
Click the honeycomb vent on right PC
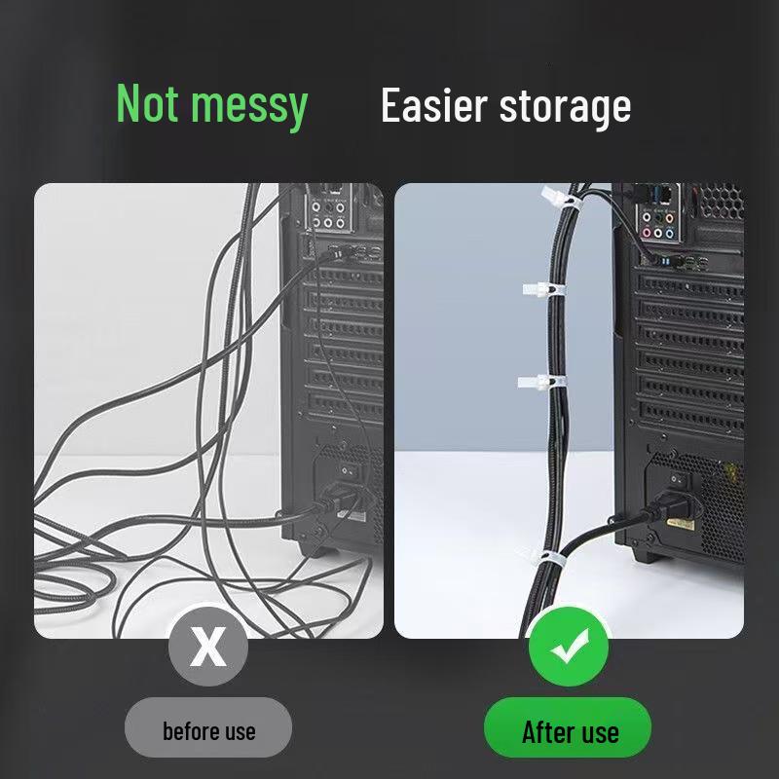(x=721, y=202)
